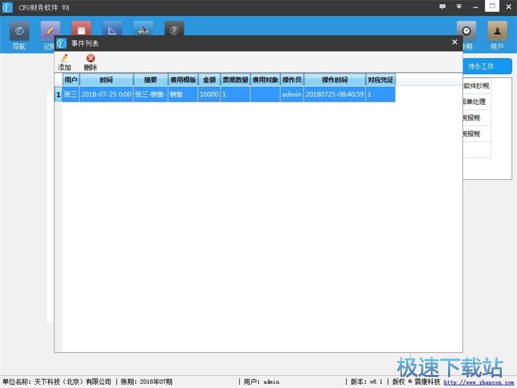Click the 销售 template cell
Viewport: 517px width, 388px height.
pos(183,94)
